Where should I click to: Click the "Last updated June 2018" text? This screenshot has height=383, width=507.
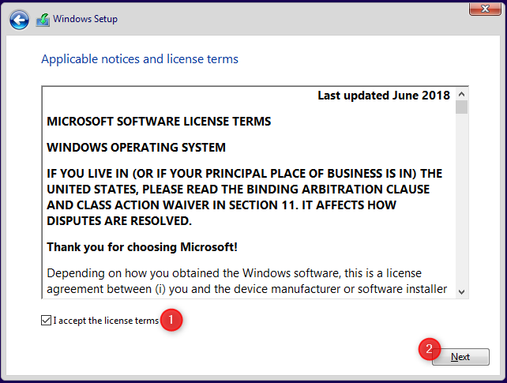pos(384,96)
